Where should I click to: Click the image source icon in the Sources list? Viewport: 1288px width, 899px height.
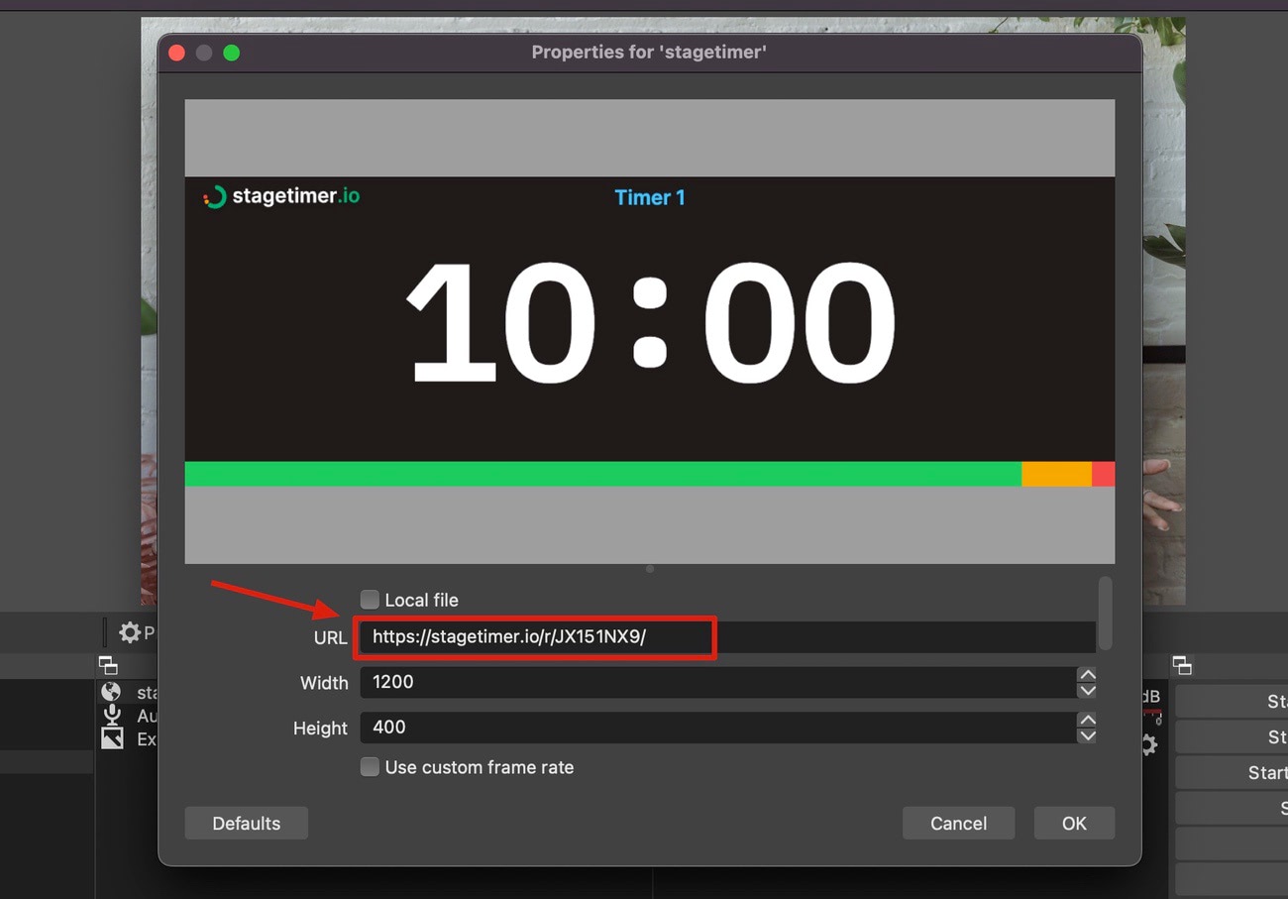[112, 738]
